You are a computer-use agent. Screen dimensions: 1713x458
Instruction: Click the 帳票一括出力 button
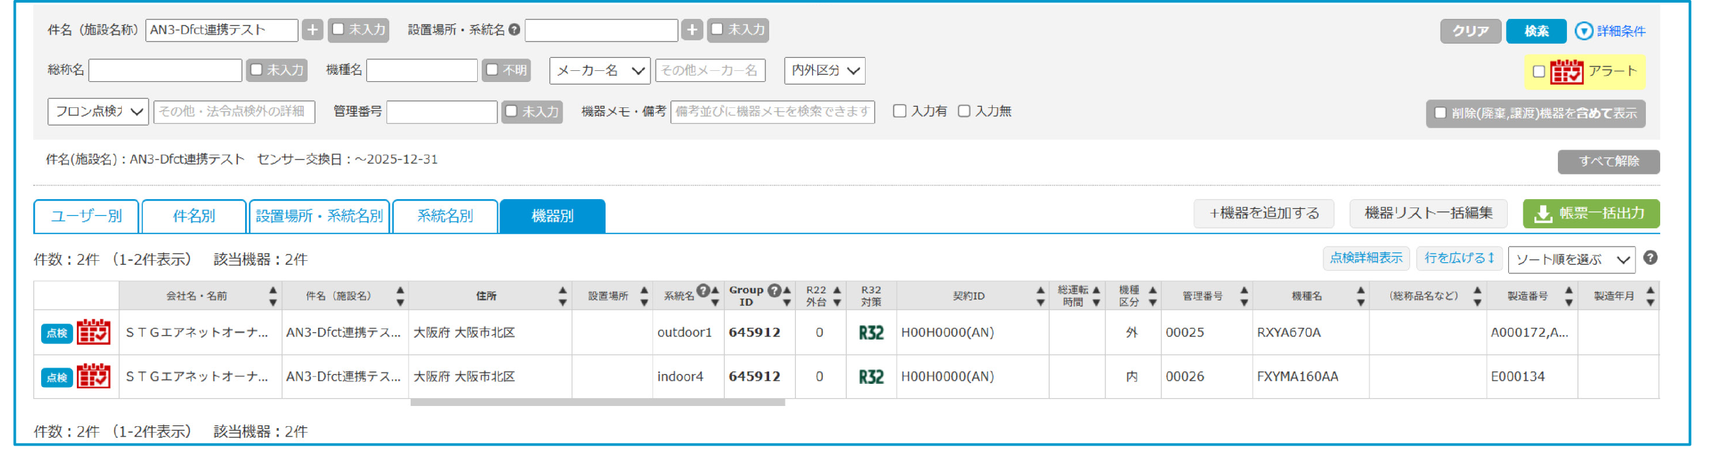[x=1590, y=214]
